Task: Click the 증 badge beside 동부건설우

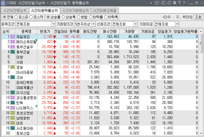Action: (12, 47)
